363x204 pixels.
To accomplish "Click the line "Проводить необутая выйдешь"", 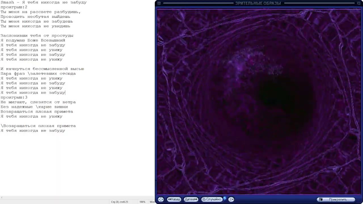I will tap(35, 17).
